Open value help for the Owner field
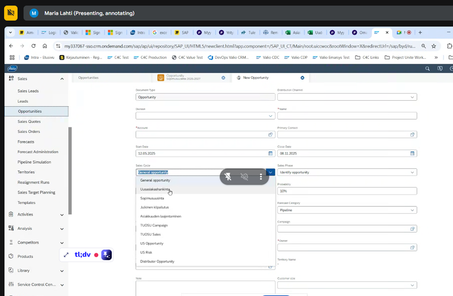 [412, 247]
